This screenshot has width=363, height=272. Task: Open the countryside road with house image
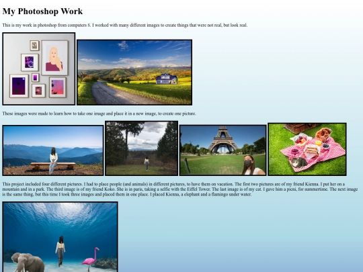point(134,73)
